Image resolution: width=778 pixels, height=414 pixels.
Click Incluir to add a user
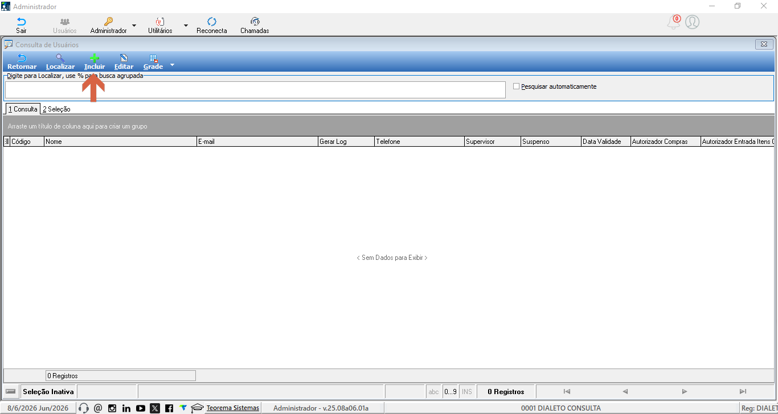tap(95, 62)
